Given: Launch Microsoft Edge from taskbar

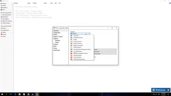Looking at the screenshot, I should (15, 94).
